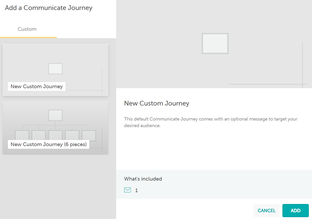Click the ADD button

tap(295, 210)
